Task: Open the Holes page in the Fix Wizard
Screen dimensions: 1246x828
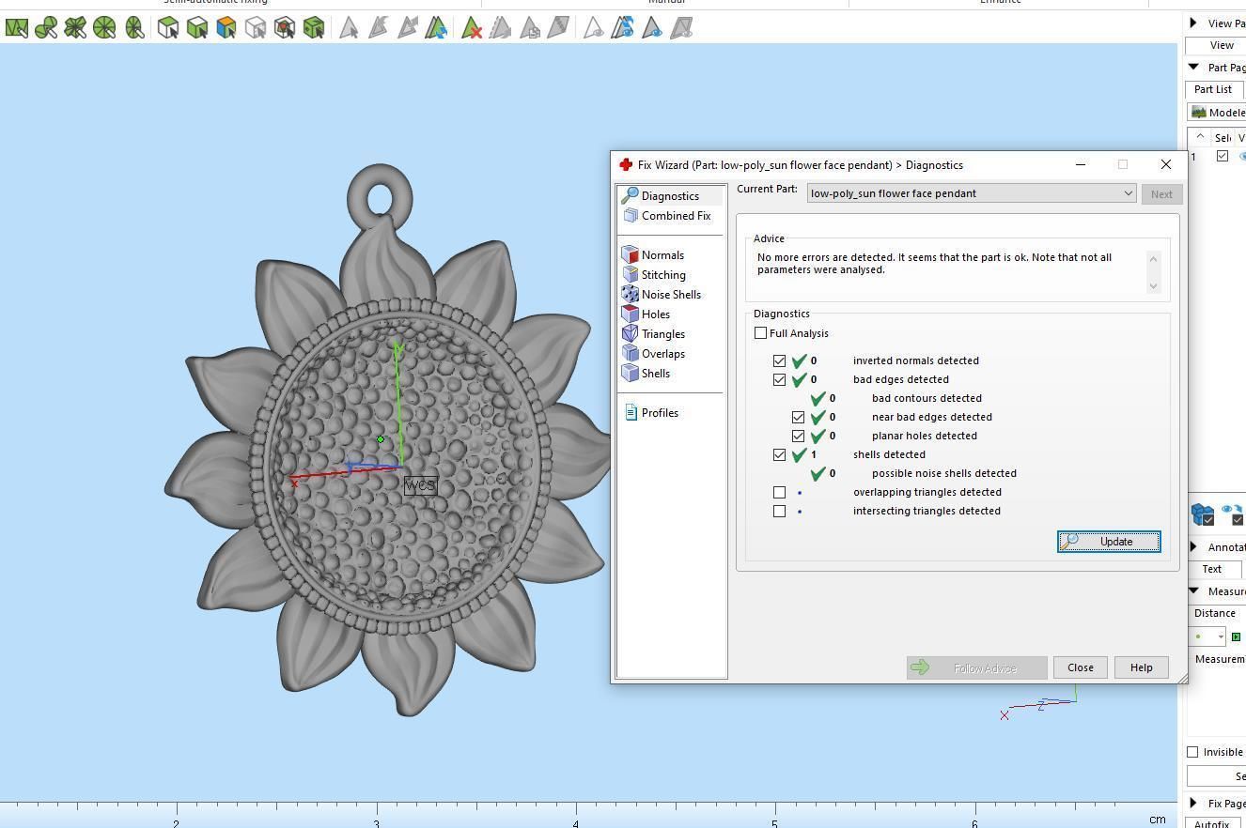Action: point(646,314)
